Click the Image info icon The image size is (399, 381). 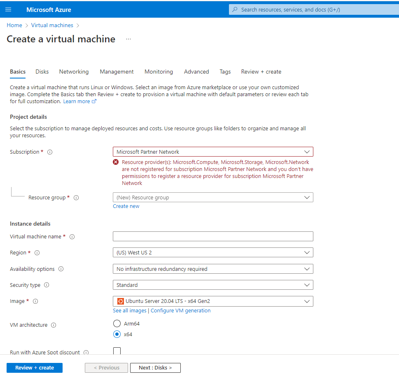coord(35,301)
